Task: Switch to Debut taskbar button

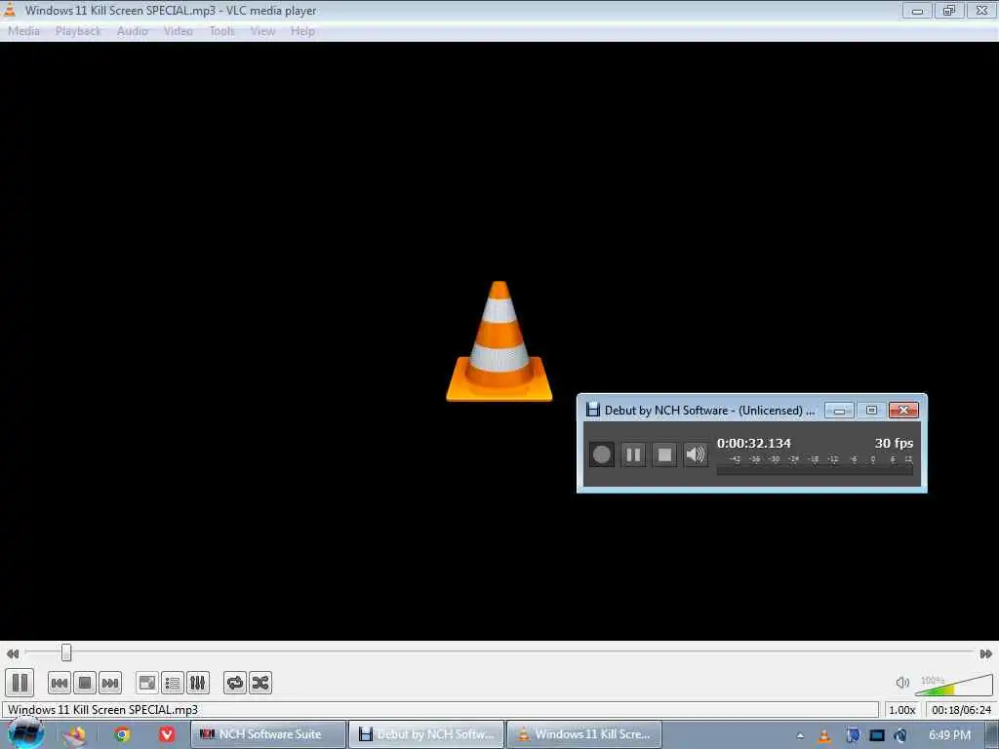Action: pyautogui.click(x=427, y=734)
